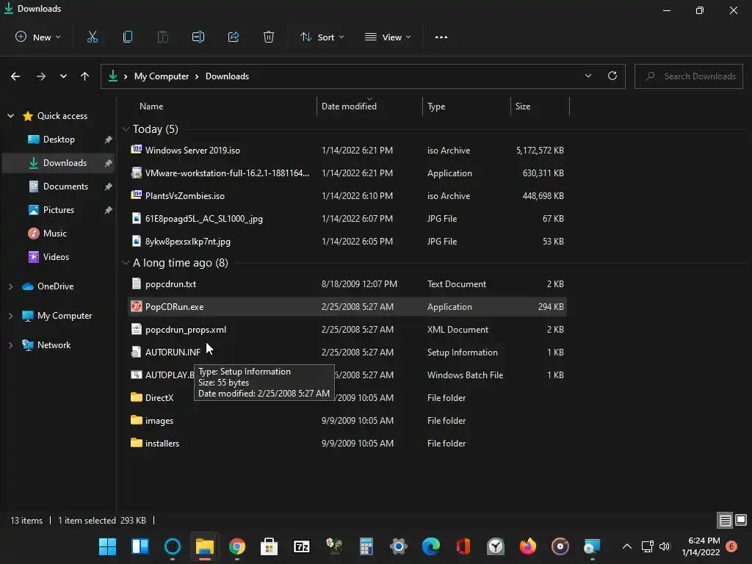Expand the Network tree node

[10, 345]
